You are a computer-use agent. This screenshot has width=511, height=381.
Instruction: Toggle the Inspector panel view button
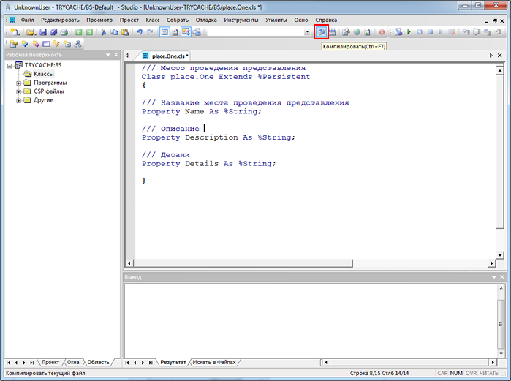[175, 32]
